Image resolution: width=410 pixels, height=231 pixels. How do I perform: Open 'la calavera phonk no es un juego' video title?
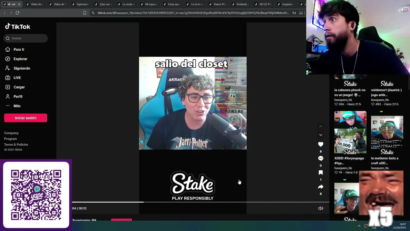(x=350, y=92)
